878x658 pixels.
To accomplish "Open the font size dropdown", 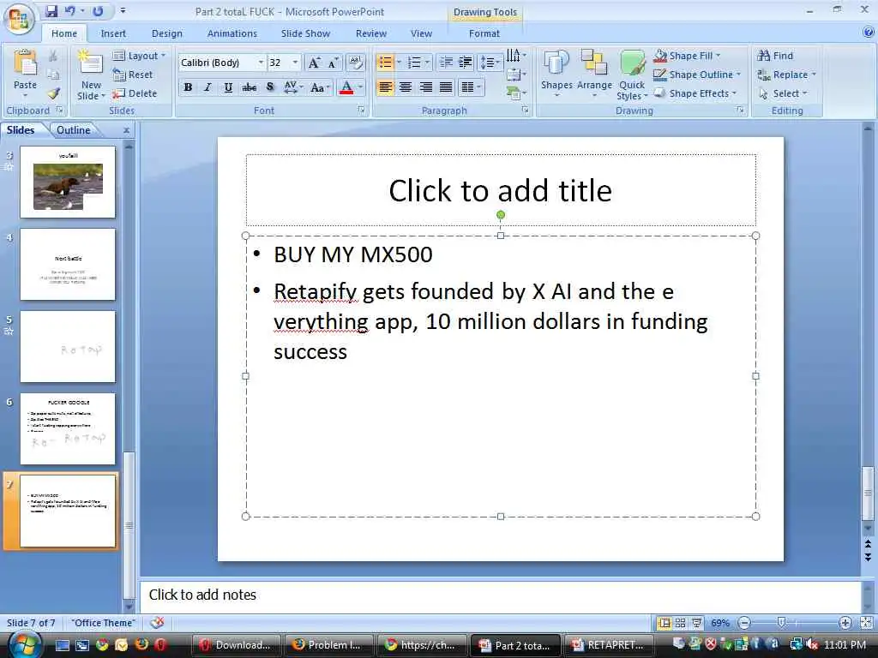I will tap(295, 62).
